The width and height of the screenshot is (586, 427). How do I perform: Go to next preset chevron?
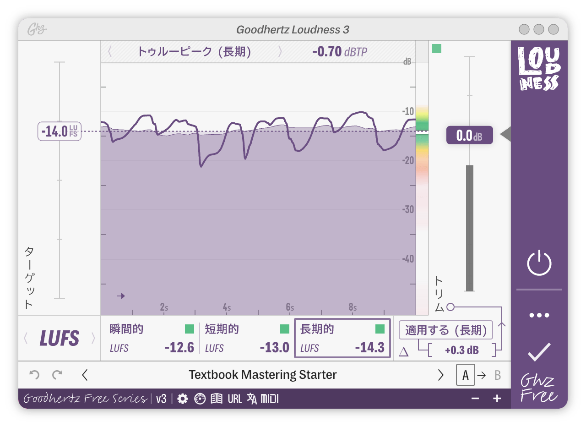(441, 375)
